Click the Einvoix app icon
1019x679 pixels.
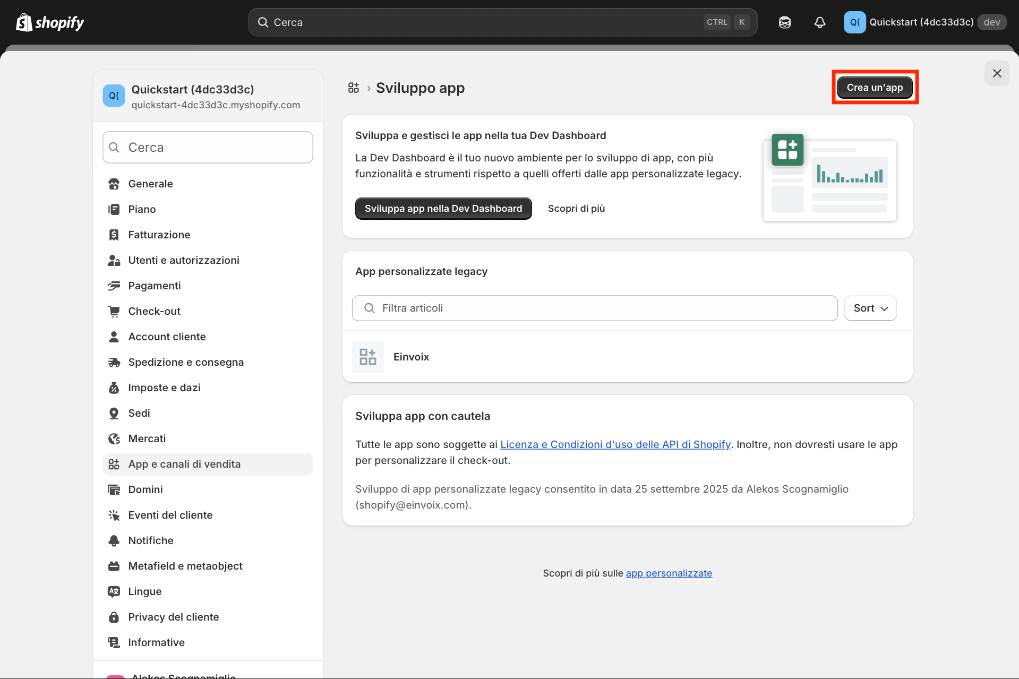click(x=367, y=357)
